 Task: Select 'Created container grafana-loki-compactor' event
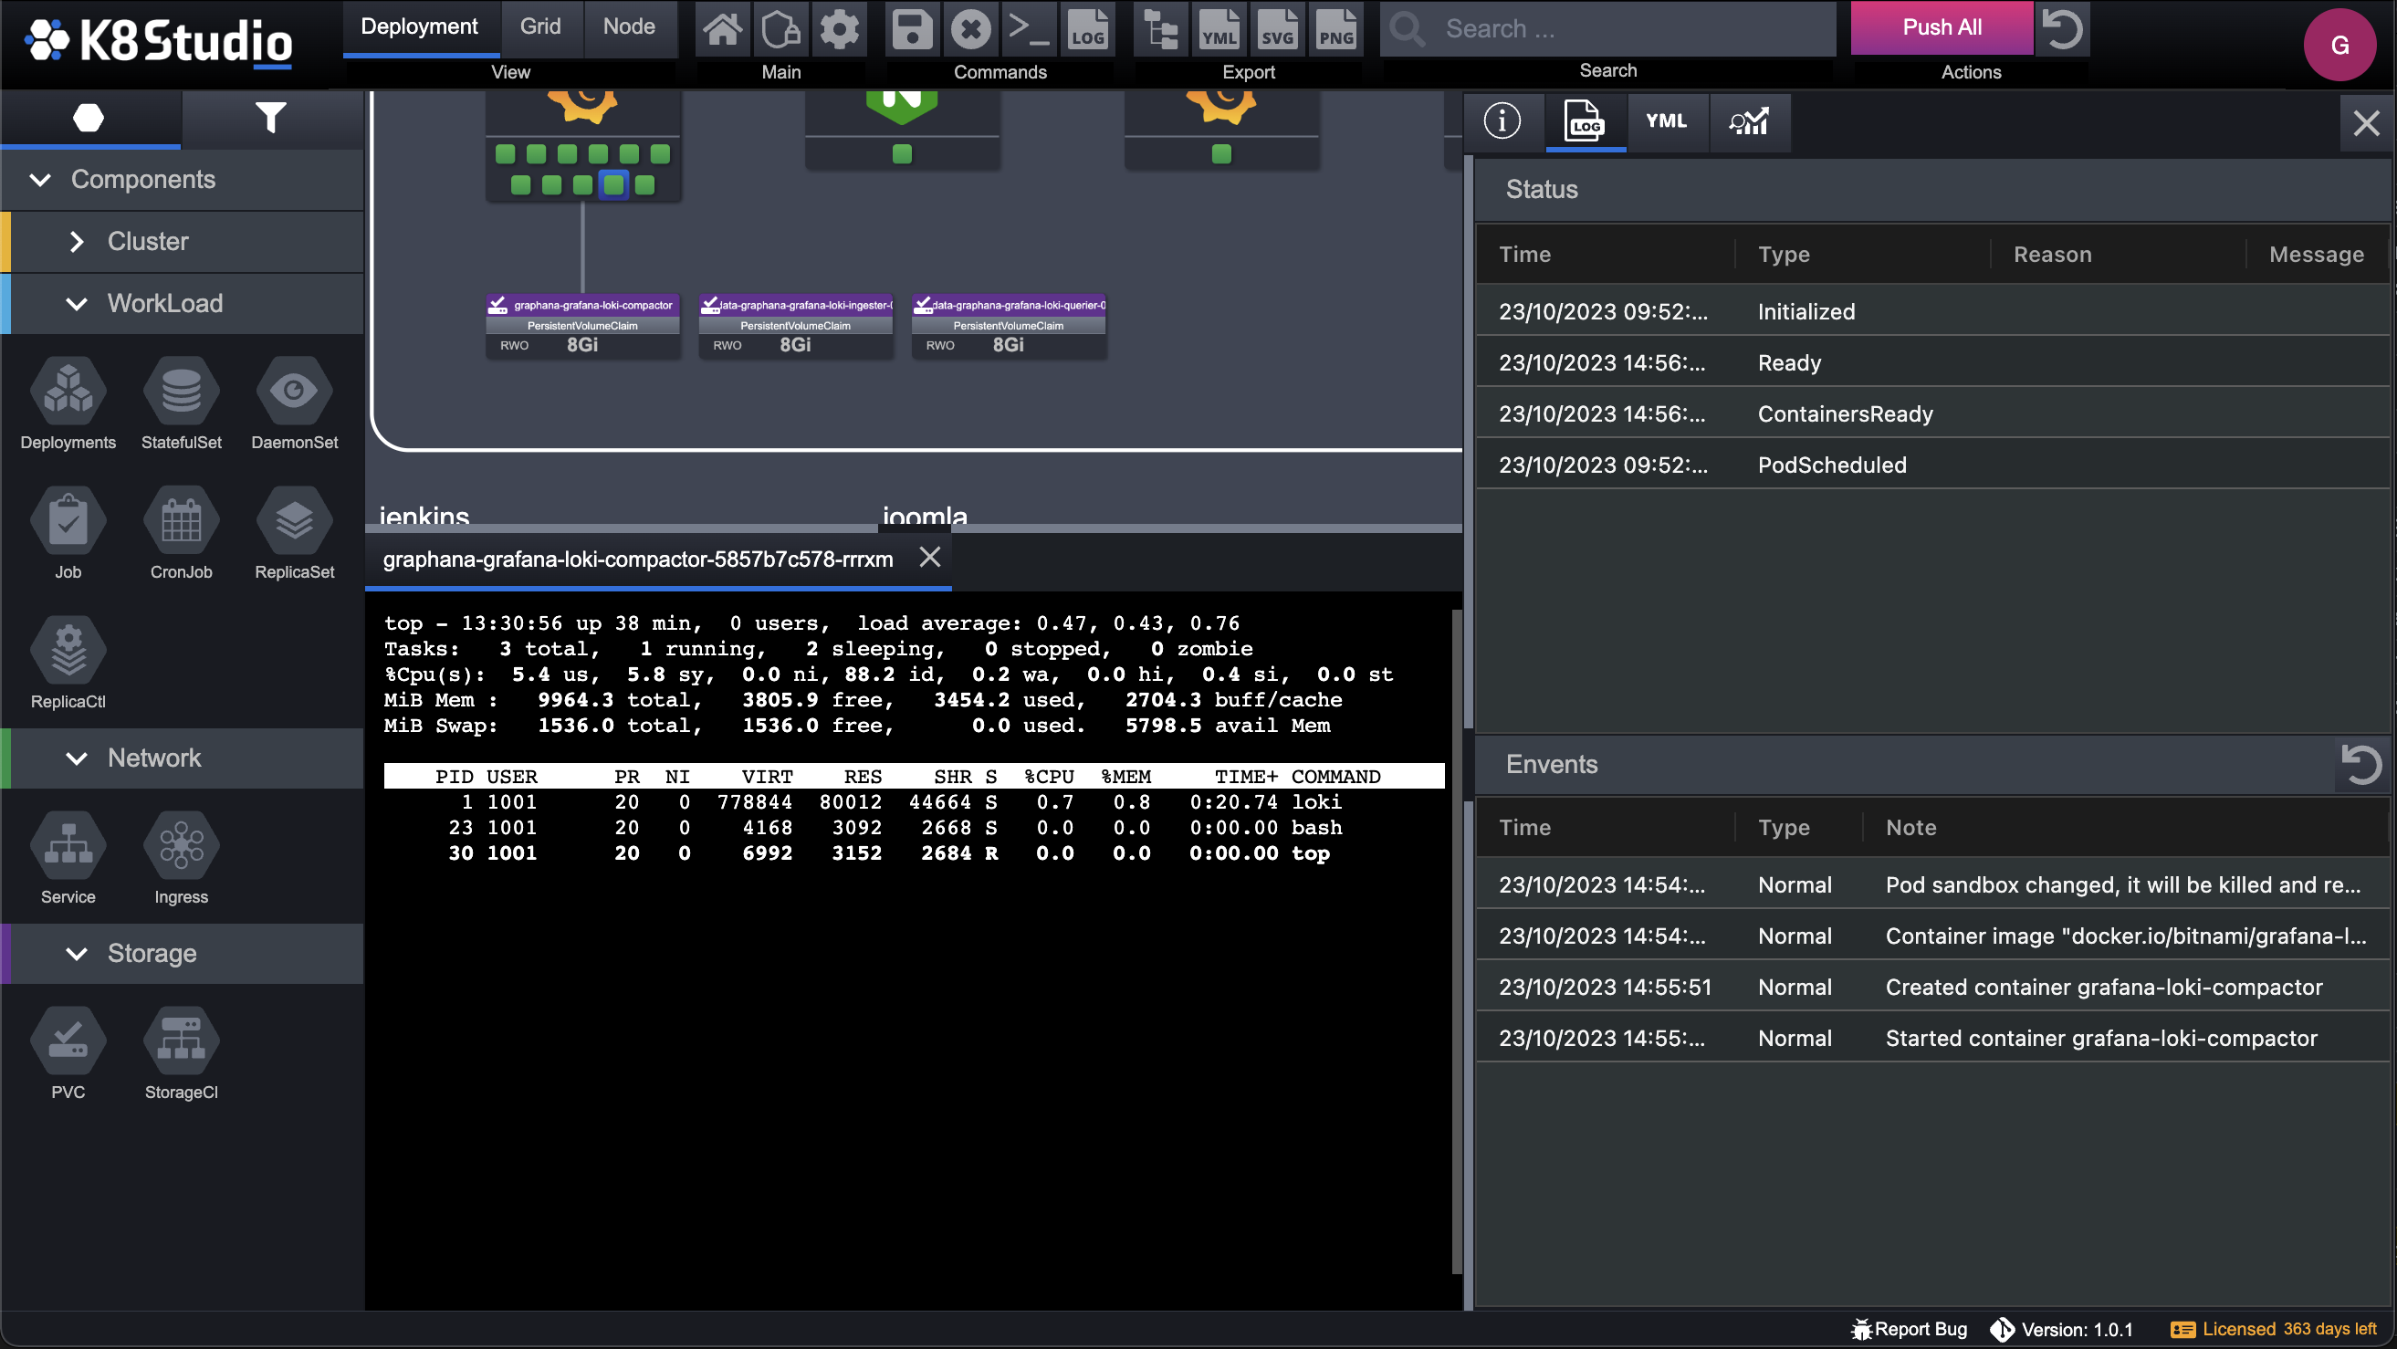coord(1931,987)
